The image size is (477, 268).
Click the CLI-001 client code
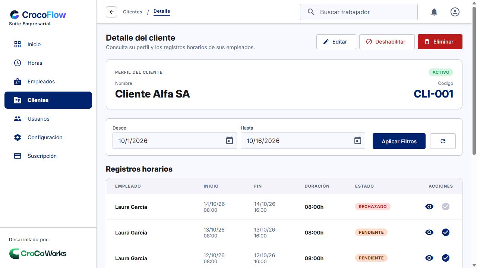click(434, 94)
